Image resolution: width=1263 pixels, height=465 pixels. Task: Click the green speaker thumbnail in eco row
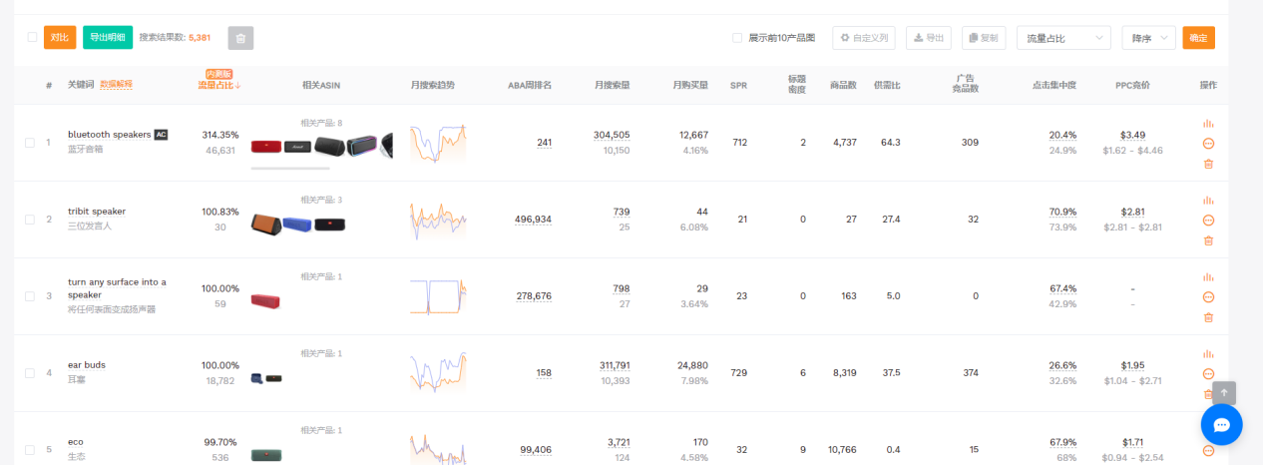click(x=268, y=454)
